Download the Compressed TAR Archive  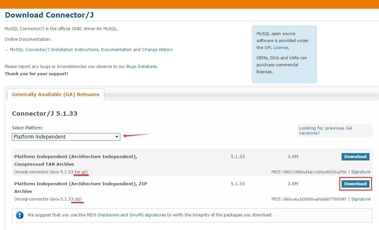point(355,157)
